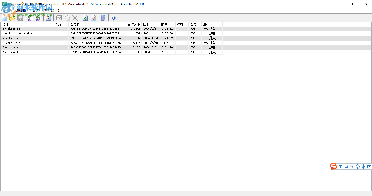Screen dimensions: 372x196
Task: Click file size 2,354K cell
Action: pyautogui.click(x=136, y=29)
